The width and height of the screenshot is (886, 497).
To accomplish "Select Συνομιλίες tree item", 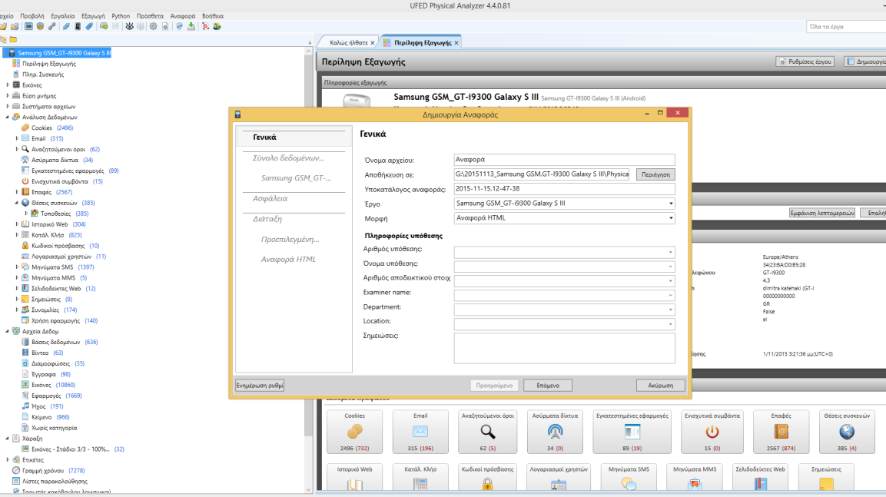I will click(46, 310).
